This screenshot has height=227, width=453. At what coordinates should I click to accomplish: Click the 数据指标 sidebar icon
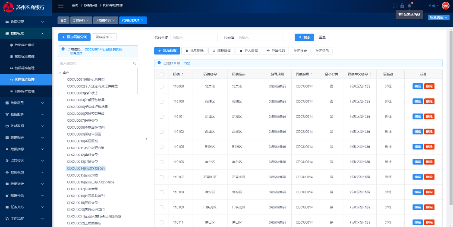pyautogui.click(x=7, y=149)
